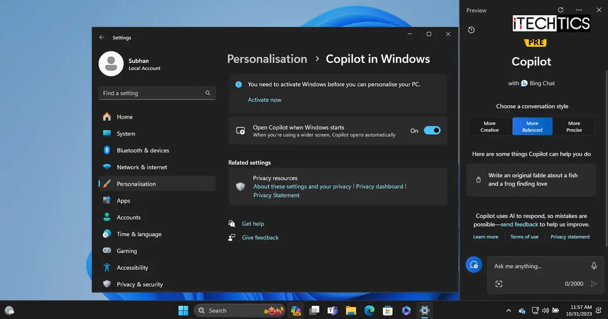
Task: Select Personalisation in the sidebar
Action: 157,184
